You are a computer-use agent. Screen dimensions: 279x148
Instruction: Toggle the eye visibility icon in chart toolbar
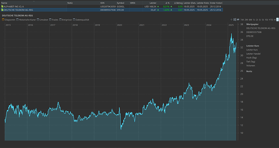(238, 20)
